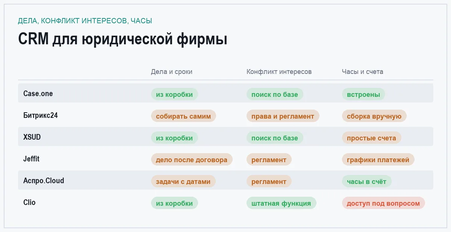Select the XSUD row name

click(32, 137)
